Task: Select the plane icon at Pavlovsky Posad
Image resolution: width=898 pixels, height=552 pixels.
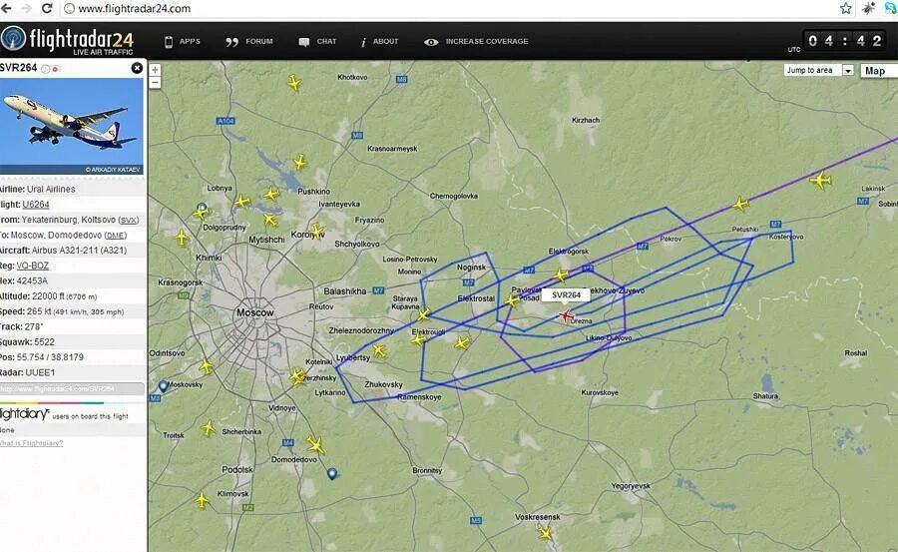Action: tap(512, 300)
